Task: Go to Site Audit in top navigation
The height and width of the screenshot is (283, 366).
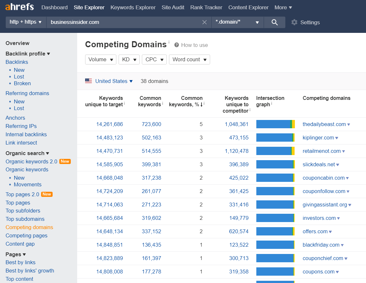Action: point(173,7)
